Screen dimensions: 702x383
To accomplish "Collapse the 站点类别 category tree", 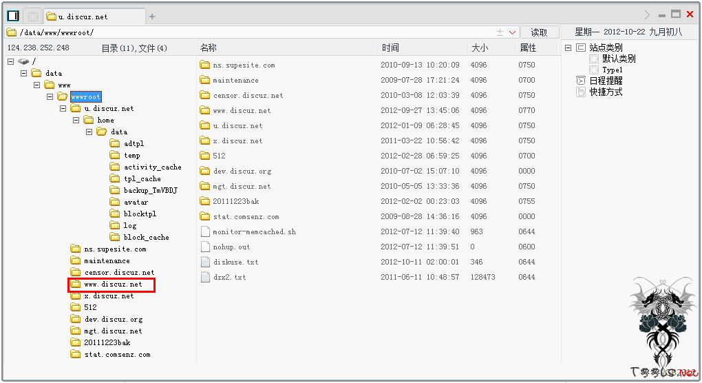I will click(x=568, y=48).
